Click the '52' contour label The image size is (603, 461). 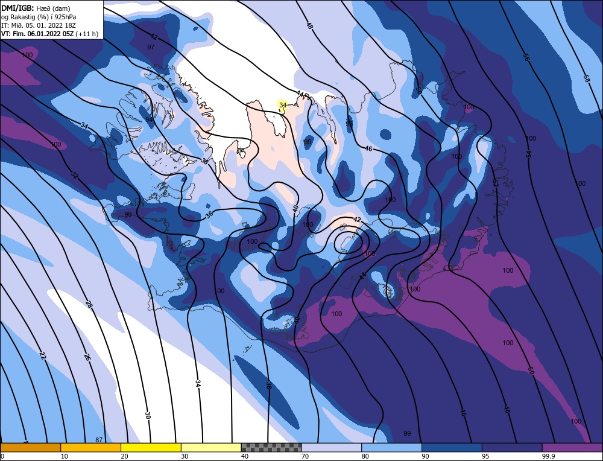click(495, 183)
